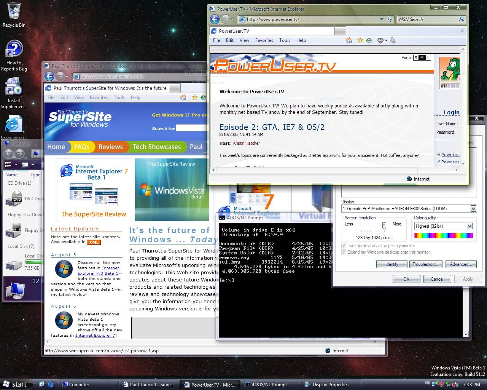Open recent pages dropdown in PowerUser.TV window
The width and height of the screenshot is (487, 390).
[232, 19]
